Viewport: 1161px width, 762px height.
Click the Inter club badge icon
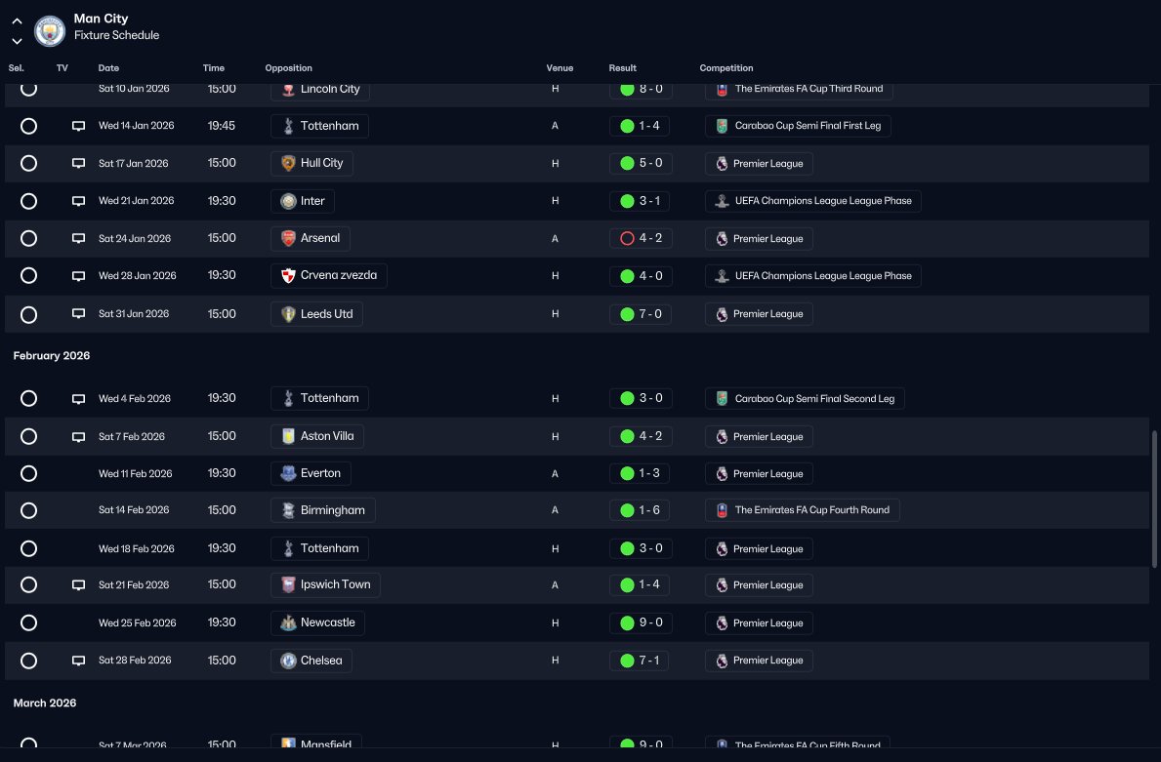tap(288, 200)
